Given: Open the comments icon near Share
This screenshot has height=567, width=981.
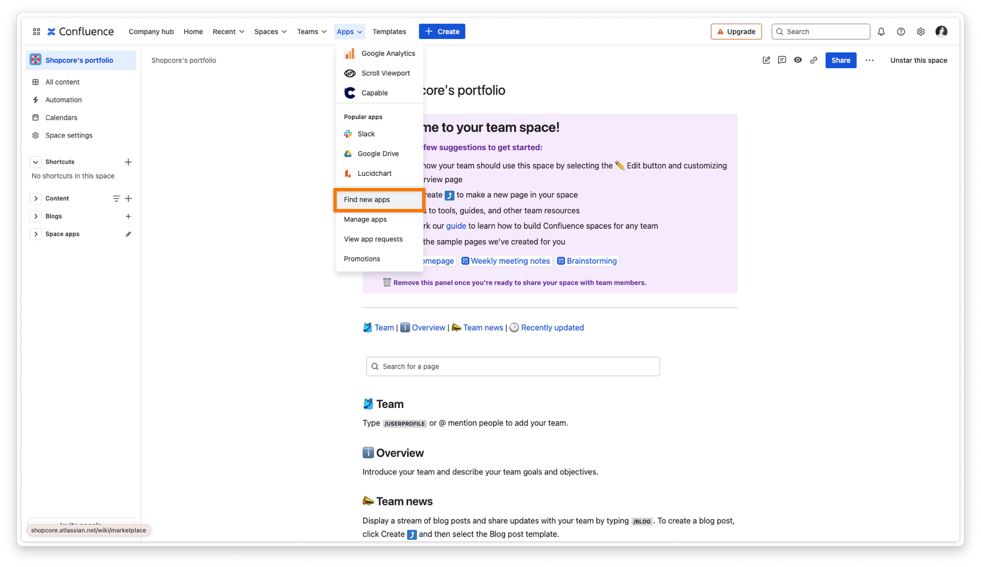Looking at the screenshot, I should coord(782,60).
